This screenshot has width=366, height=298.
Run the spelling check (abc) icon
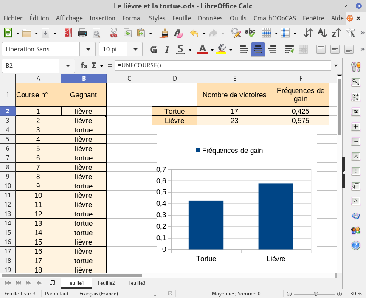[250, 33]
